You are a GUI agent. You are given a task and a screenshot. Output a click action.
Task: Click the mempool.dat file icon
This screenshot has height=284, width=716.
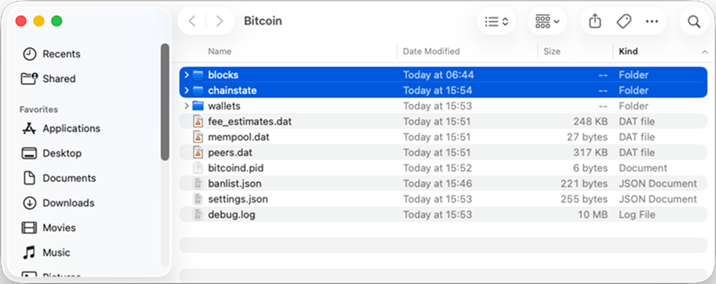pos(198,137)
